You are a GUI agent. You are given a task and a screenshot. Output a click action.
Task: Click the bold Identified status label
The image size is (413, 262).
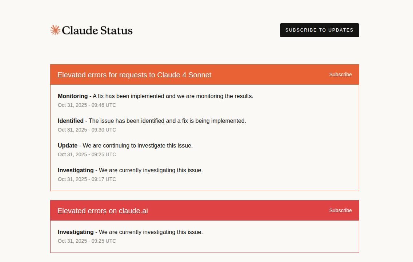pyautogui.click(x=71, y=121)
